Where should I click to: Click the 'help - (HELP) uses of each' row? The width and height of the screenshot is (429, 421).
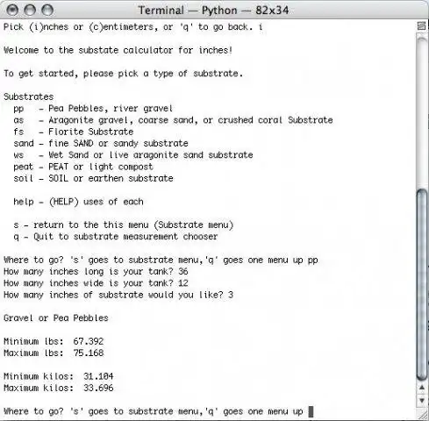[x=78, y=202]
